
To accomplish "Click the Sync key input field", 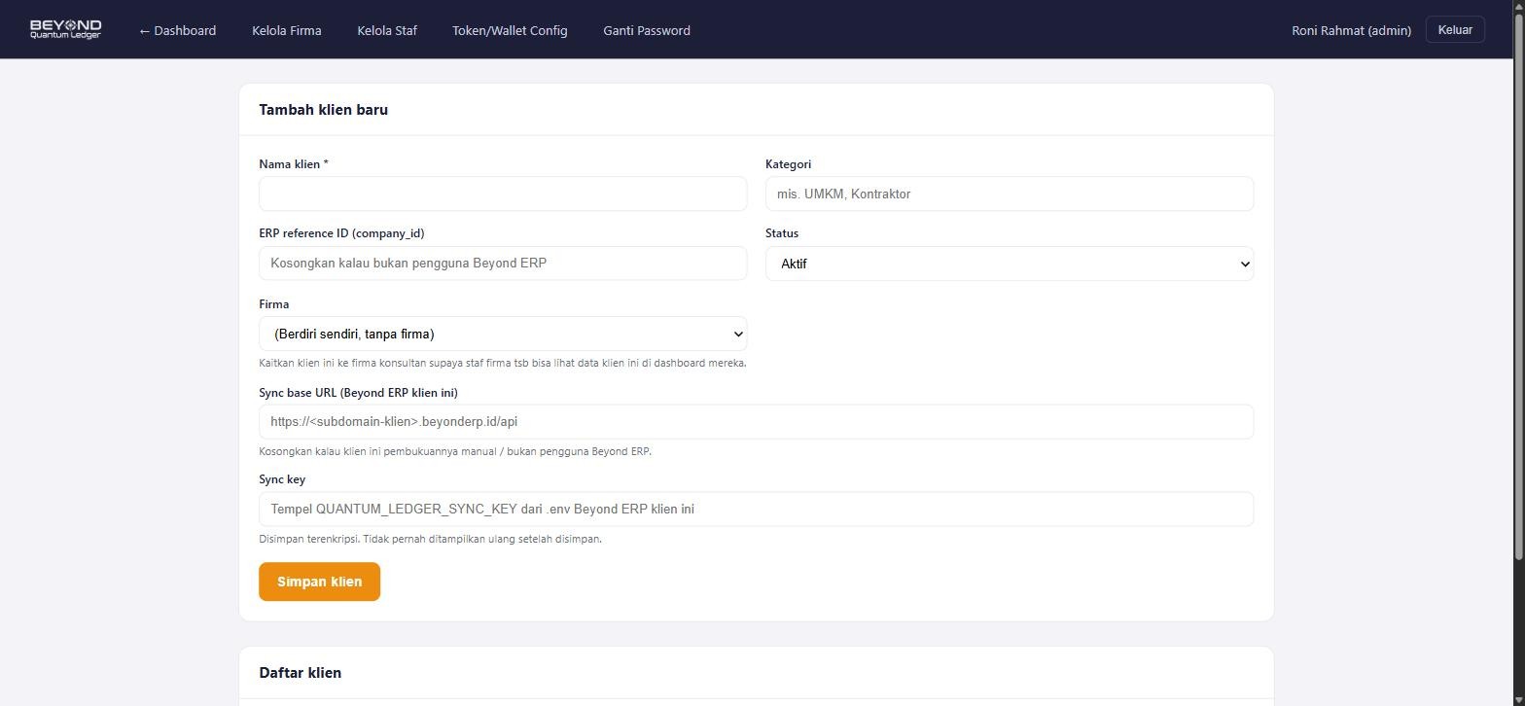I will 756,509.
